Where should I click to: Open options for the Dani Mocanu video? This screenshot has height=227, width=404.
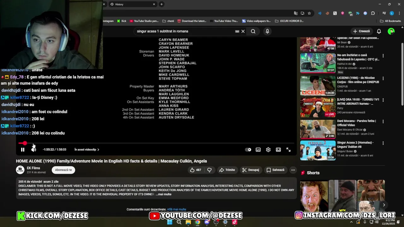[x=383, y=121]
